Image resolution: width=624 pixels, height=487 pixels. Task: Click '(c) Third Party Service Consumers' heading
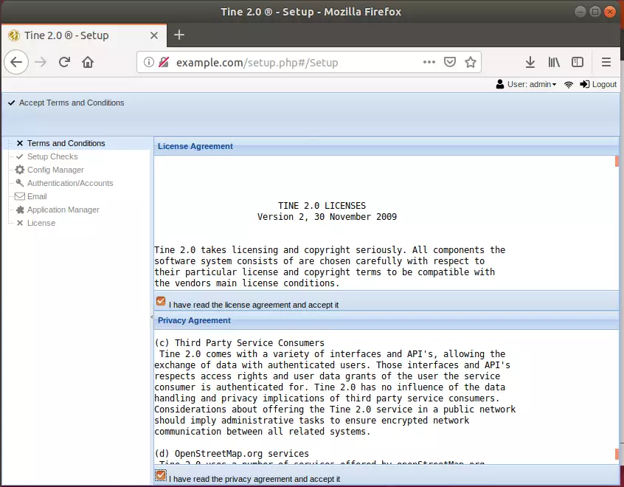point(239,343)
